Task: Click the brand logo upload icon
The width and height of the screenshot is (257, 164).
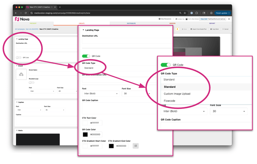Action: pyautogui.click(x=21, y=75)
